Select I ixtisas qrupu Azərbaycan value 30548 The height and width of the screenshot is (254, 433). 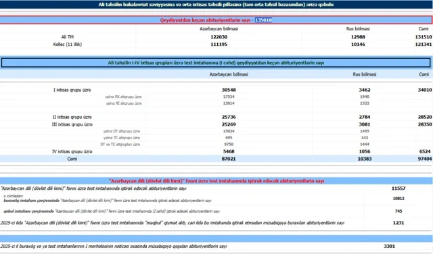pos(229,90)
